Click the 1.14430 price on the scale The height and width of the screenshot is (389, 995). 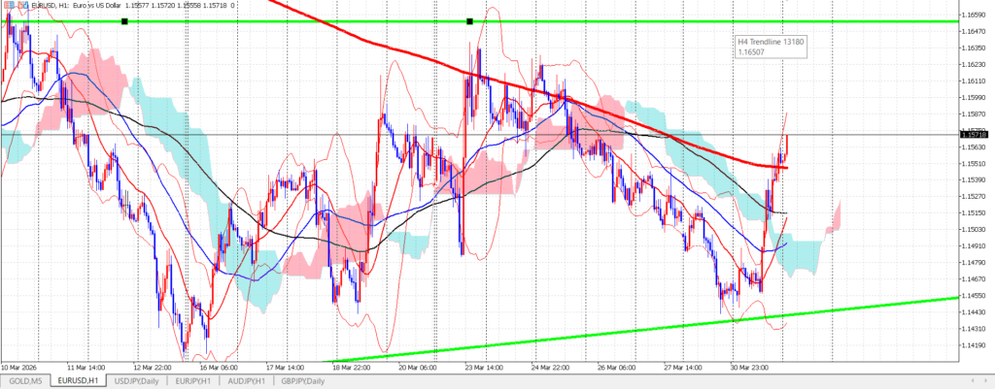click(x=971, y=311)
